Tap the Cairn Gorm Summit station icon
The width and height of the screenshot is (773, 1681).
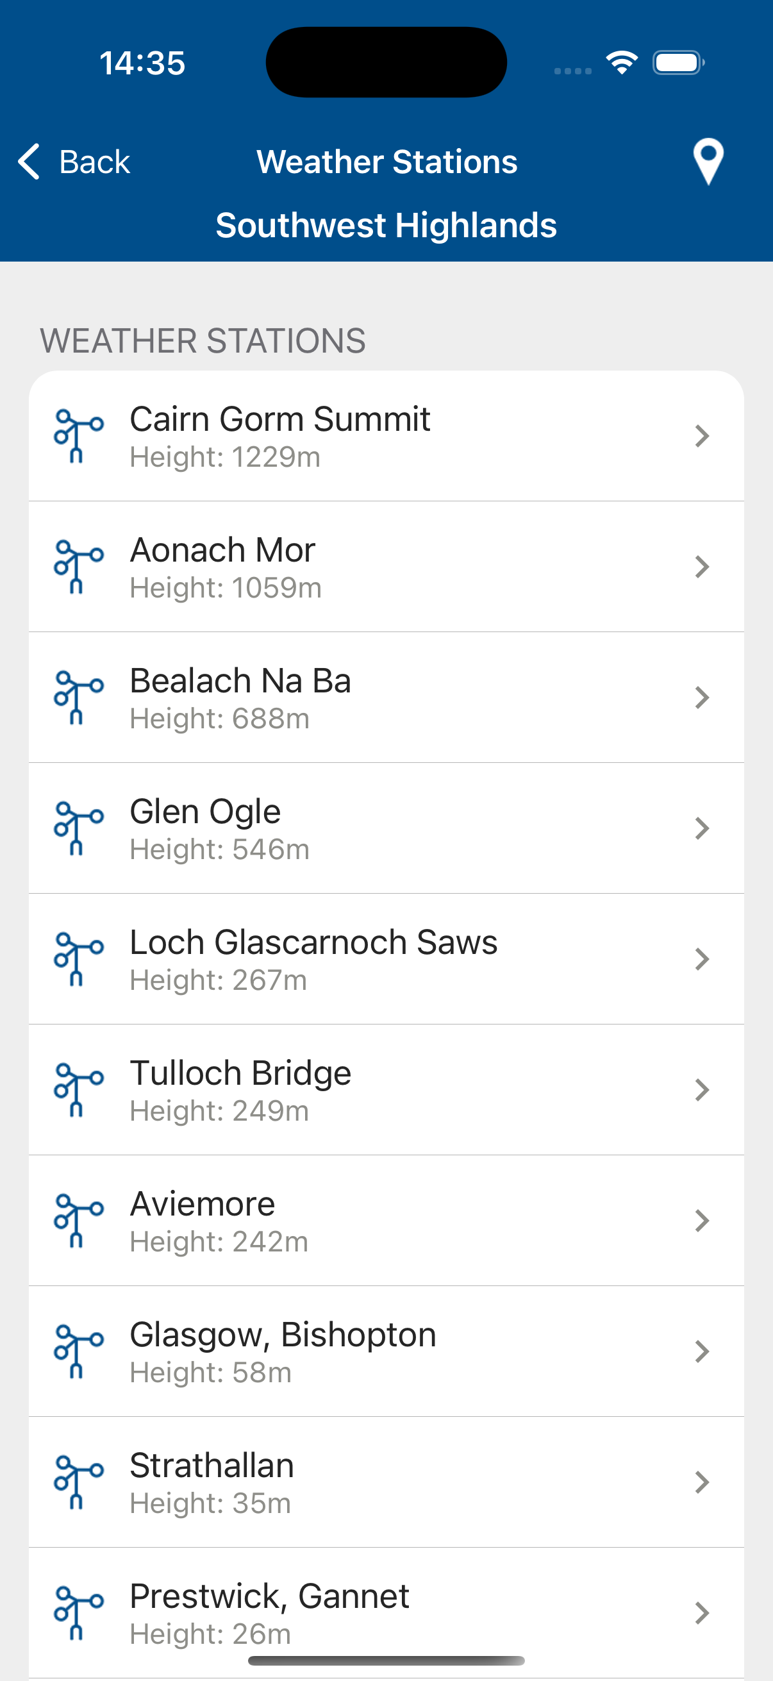pos(78,436)
